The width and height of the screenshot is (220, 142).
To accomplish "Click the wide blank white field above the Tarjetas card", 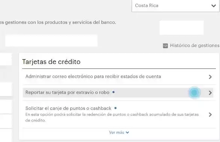I will [51, 41].
